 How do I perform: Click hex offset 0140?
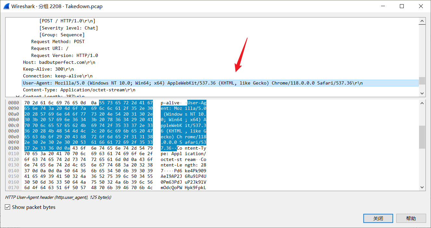tap(14, 171)
